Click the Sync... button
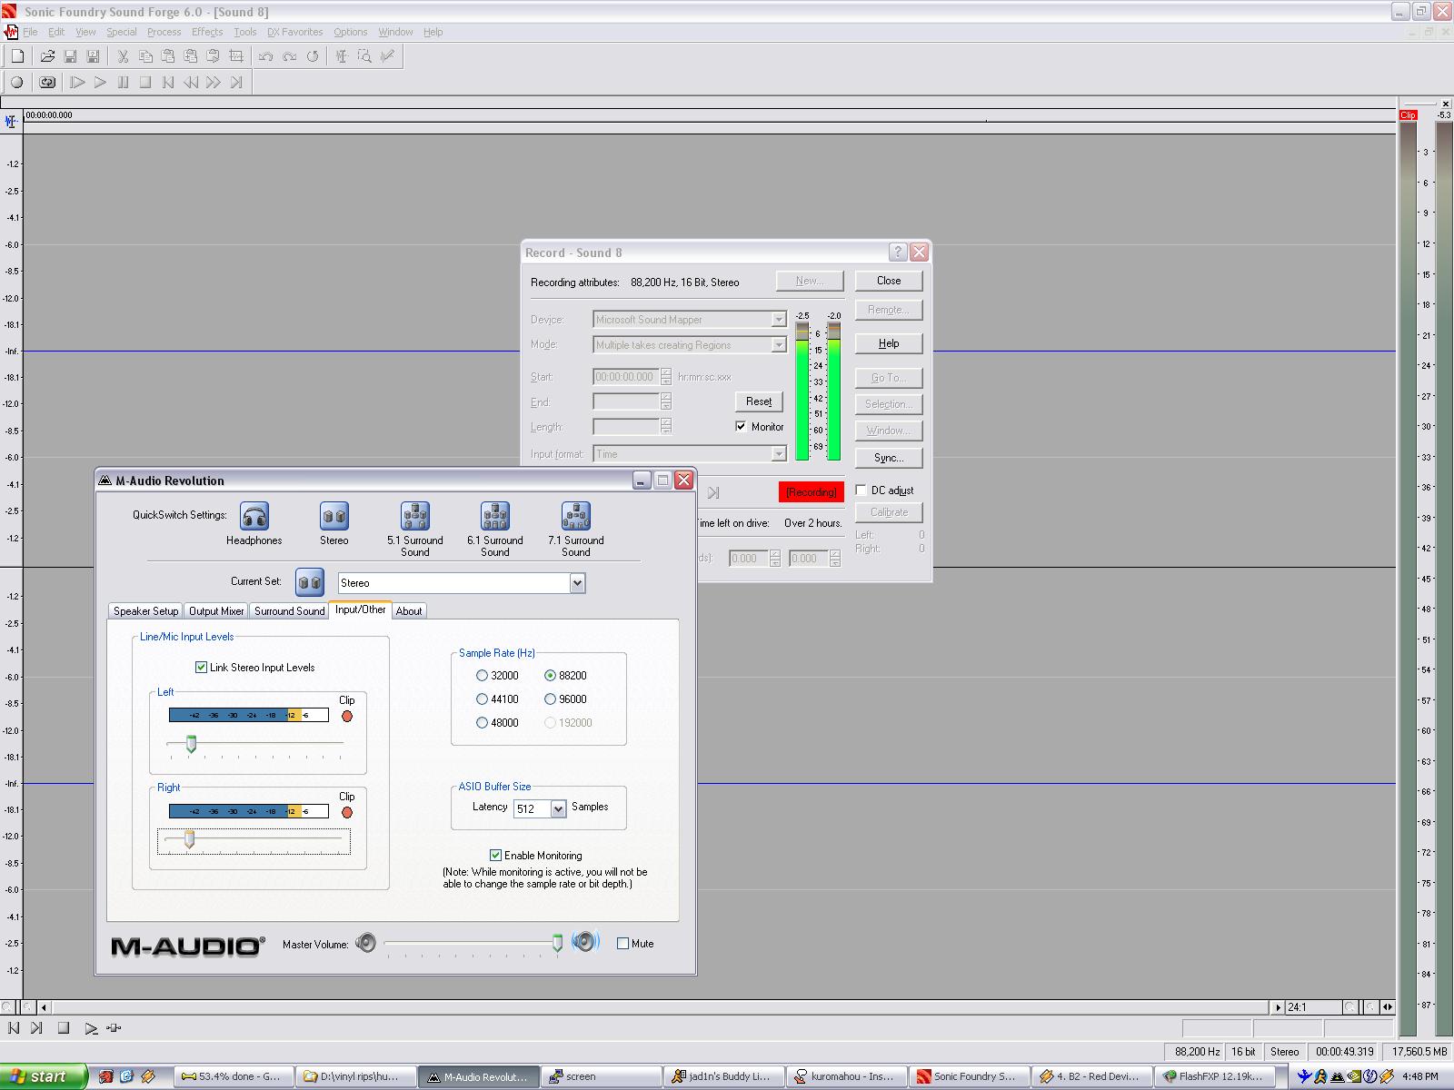 (x=888, y=458)
